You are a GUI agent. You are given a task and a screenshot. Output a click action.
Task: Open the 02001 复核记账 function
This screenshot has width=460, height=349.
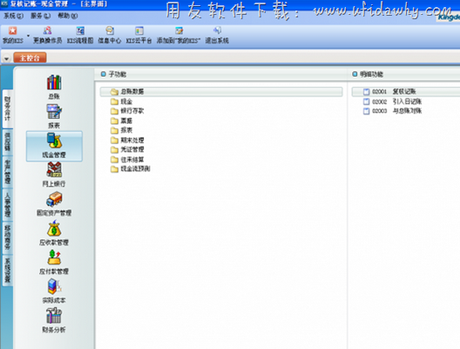[406, 92]
